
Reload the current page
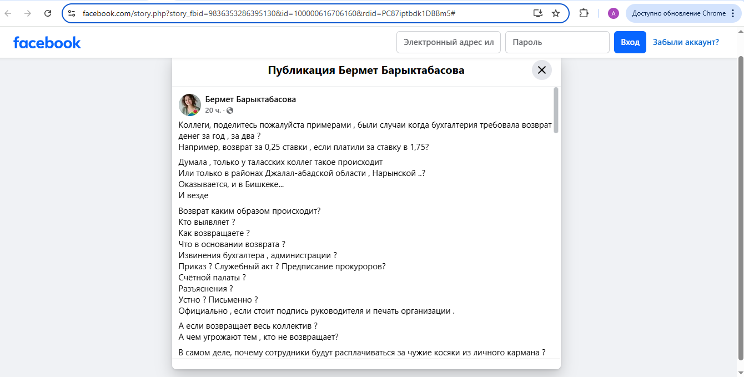click(x=48, y=13)
